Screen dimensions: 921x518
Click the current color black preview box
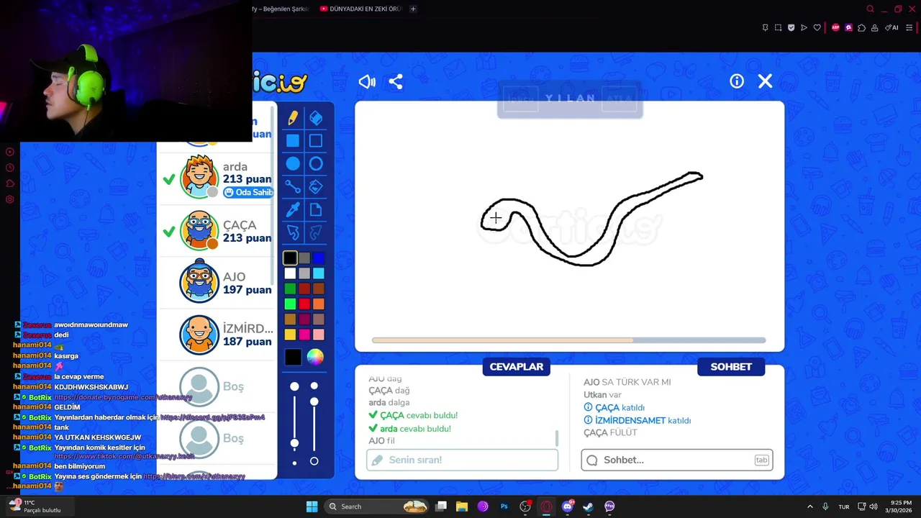[293, 358]
